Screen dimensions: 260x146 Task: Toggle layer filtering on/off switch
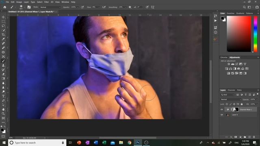tap(258, 94)
